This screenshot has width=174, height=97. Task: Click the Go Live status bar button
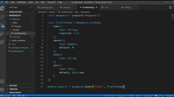point(159,96)
